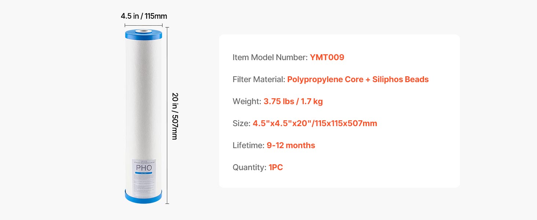Click the vertical height dimension line

pyautogui.click(x=167, y=115)
